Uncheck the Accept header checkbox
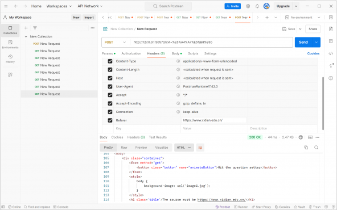Image resolution: width=337 pixels, height=210 pixels. [x=110, y=95]
